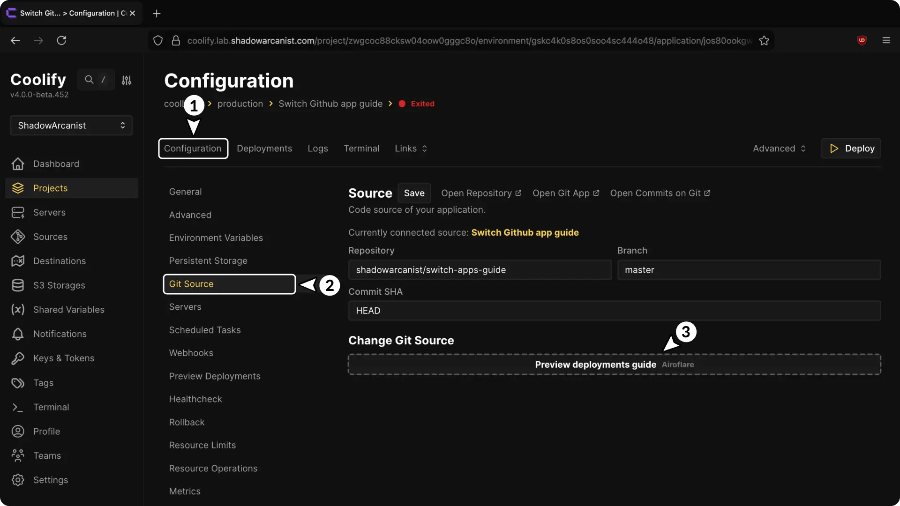
Task: Focus the Commit SHA input field
Action: pyautogui.click(x=614, y=311)
